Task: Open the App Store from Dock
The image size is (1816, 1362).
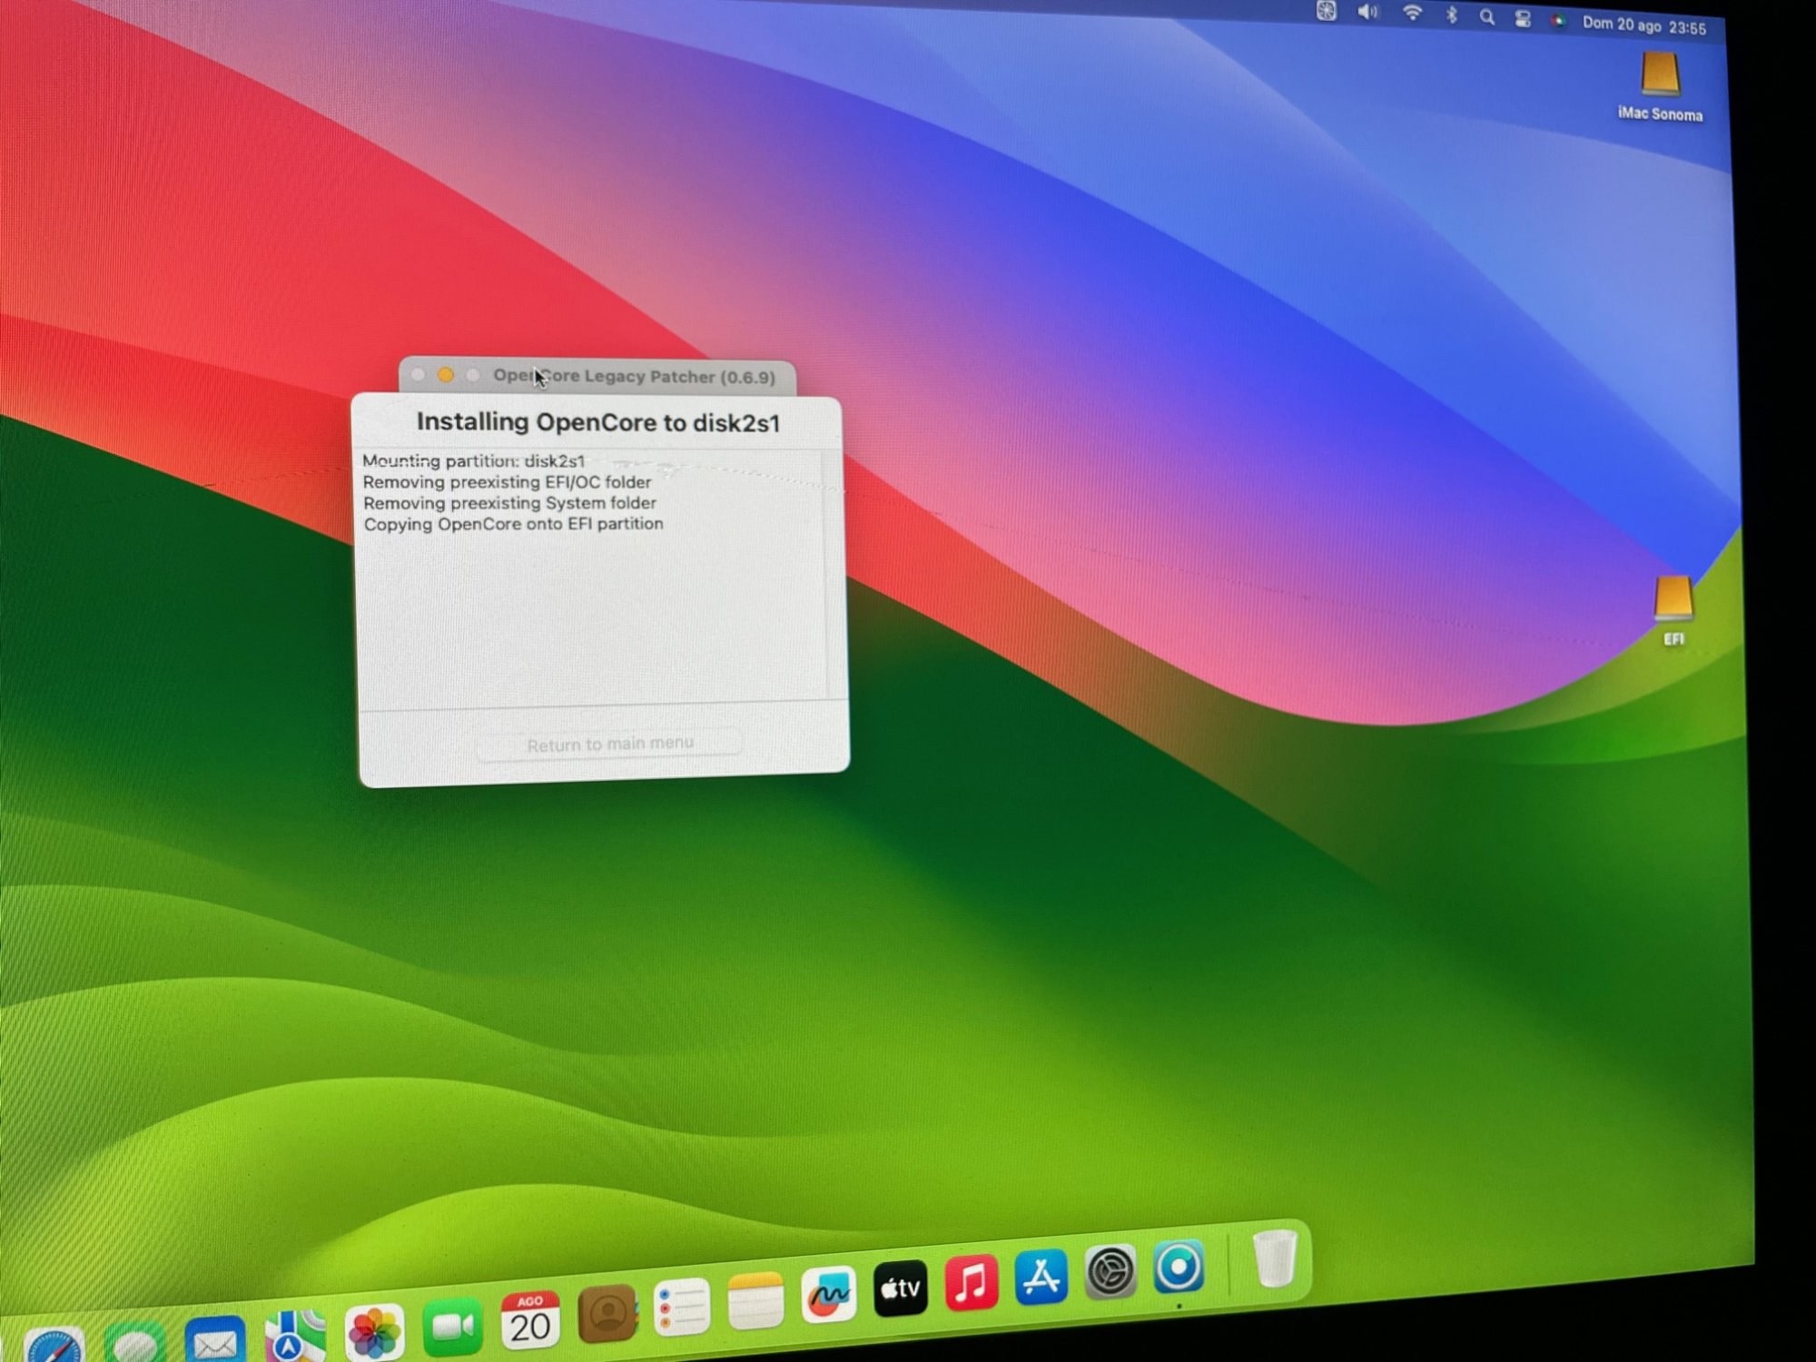Action: coord(1041,1278)
